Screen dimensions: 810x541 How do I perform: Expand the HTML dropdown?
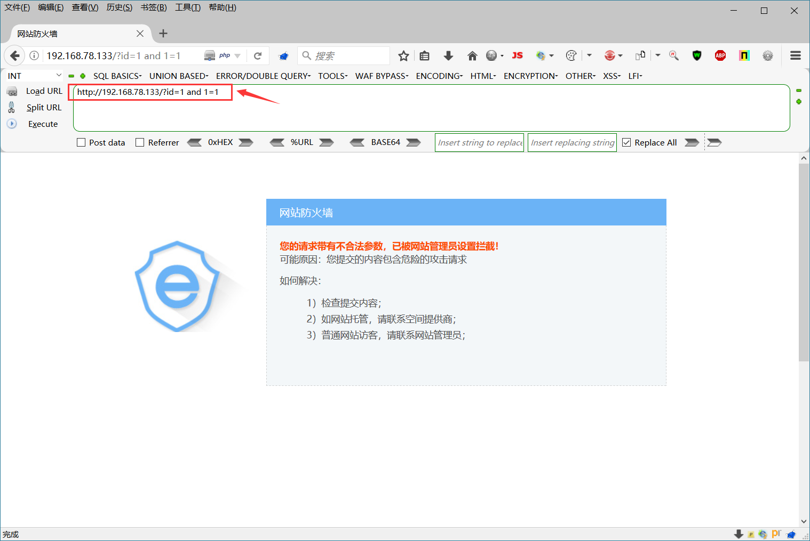tap(483, 76)
